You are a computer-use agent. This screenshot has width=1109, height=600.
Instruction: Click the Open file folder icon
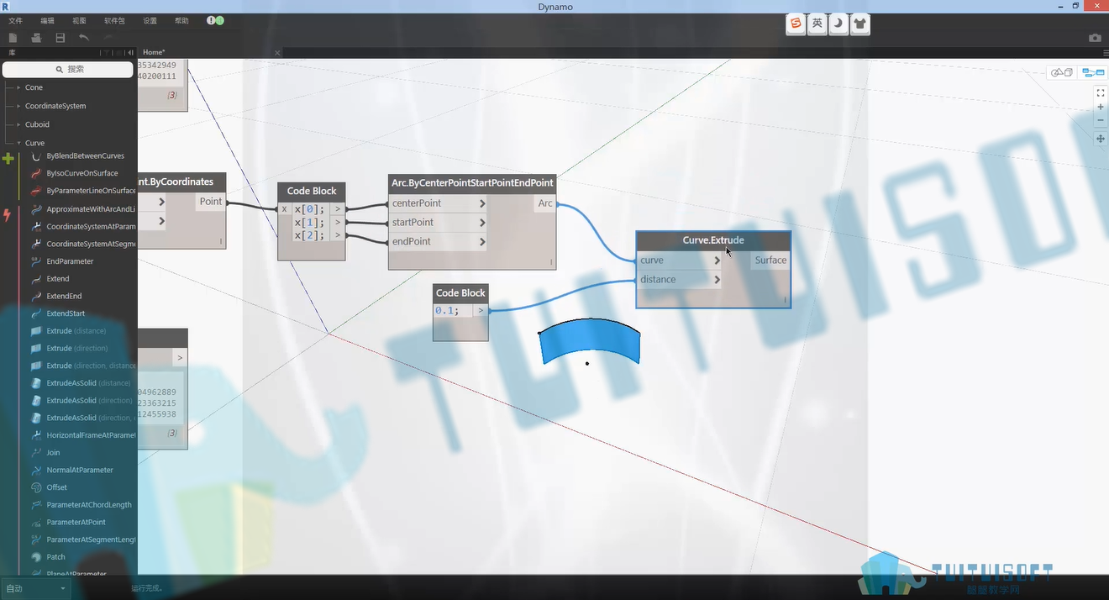(36, 38)
